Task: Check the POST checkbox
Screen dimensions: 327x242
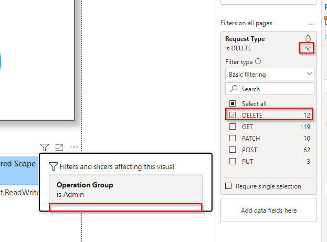Action: click(233, 150)
